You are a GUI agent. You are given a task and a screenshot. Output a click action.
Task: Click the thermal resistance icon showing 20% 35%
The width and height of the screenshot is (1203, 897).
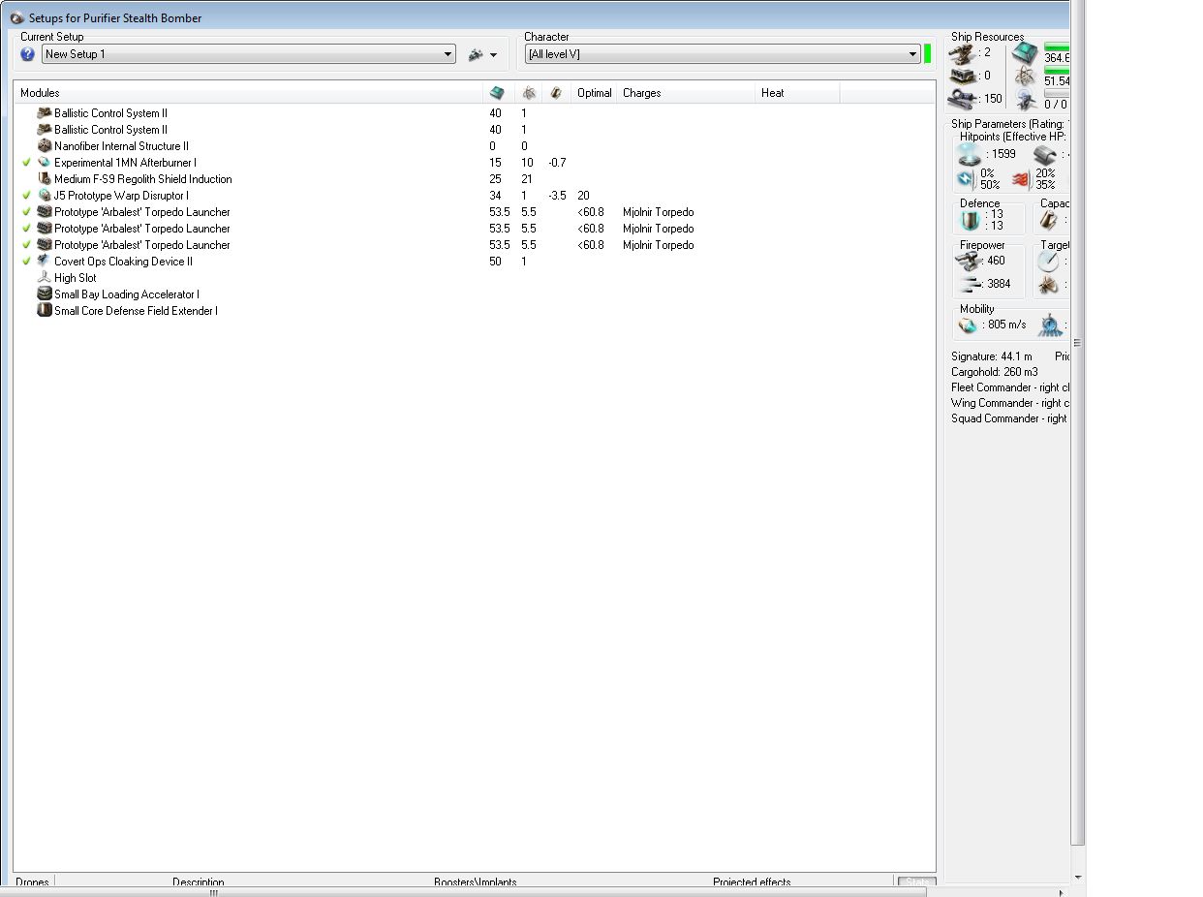(x=1021, y=179)
